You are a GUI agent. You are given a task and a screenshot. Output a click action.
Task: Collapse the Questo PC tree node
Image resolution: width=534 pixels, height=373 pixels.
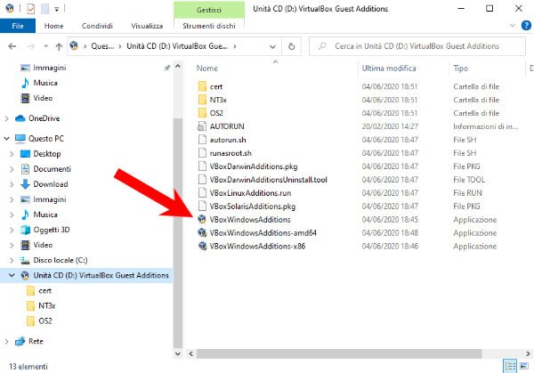6,138
